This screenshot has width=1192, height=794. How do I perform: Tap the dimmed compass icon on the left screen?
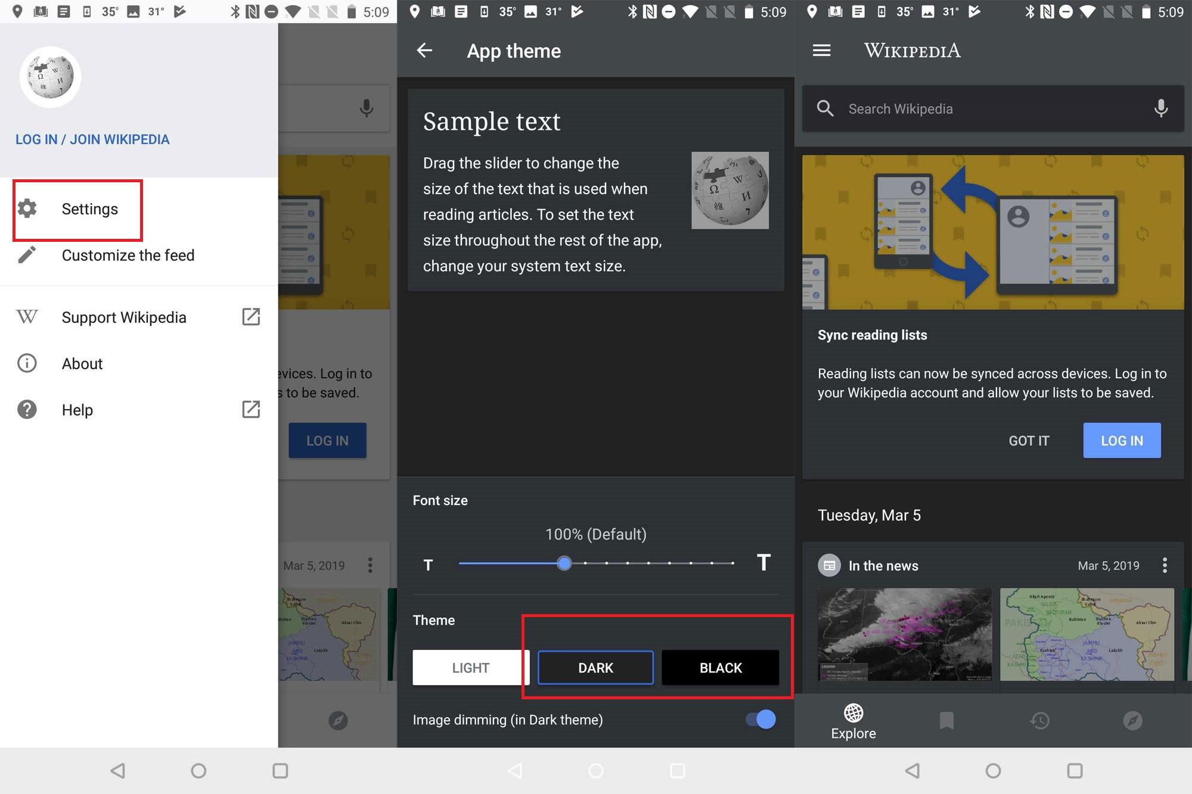[x=338, y=721]
